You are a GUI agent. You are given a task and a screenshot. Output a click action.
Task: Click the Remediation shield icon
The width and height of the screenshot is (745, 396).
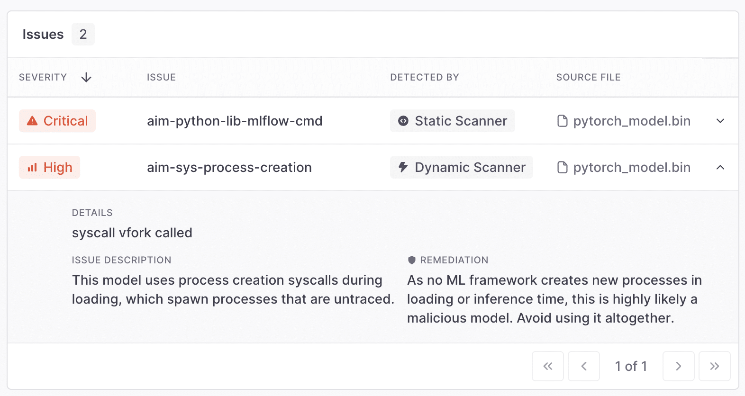[x=411, y=260]
